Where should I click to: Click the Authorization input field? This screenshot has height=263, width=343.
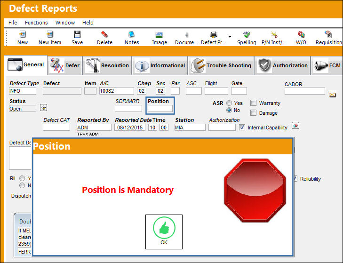tap(222, 128)
